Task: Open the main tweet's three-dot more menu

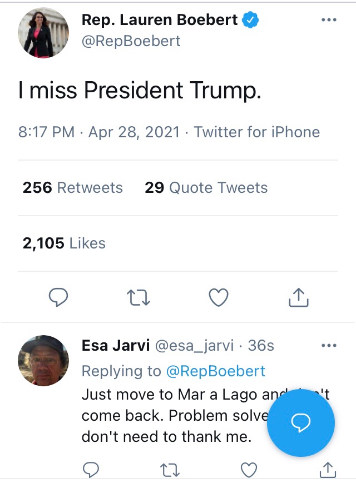Action: tap(329, 20)
